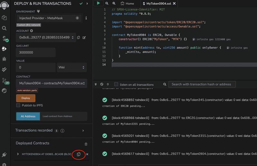Image resolution: width=257 pixels, height=166 pixels.
Task: Click the transaction hash search field
Action: click(202, 84)
